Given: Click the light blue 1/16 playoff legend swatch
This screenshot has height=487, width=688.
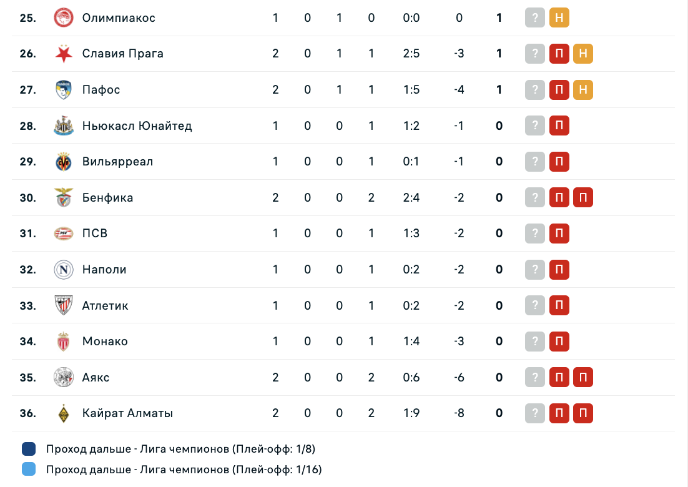Looking at the screenshot, I should point(29,469).
